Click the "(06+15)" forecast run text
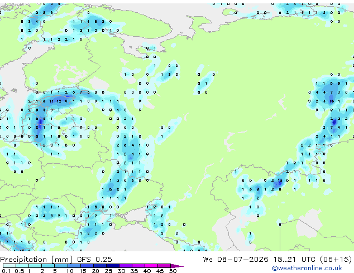The image size is (354, 273). [x=336, y=259]
